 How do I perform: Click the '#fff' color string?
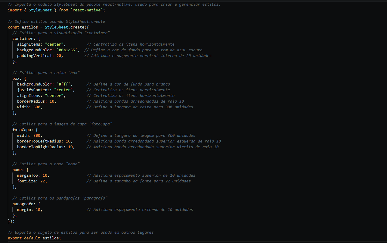[x=63, y=84]
